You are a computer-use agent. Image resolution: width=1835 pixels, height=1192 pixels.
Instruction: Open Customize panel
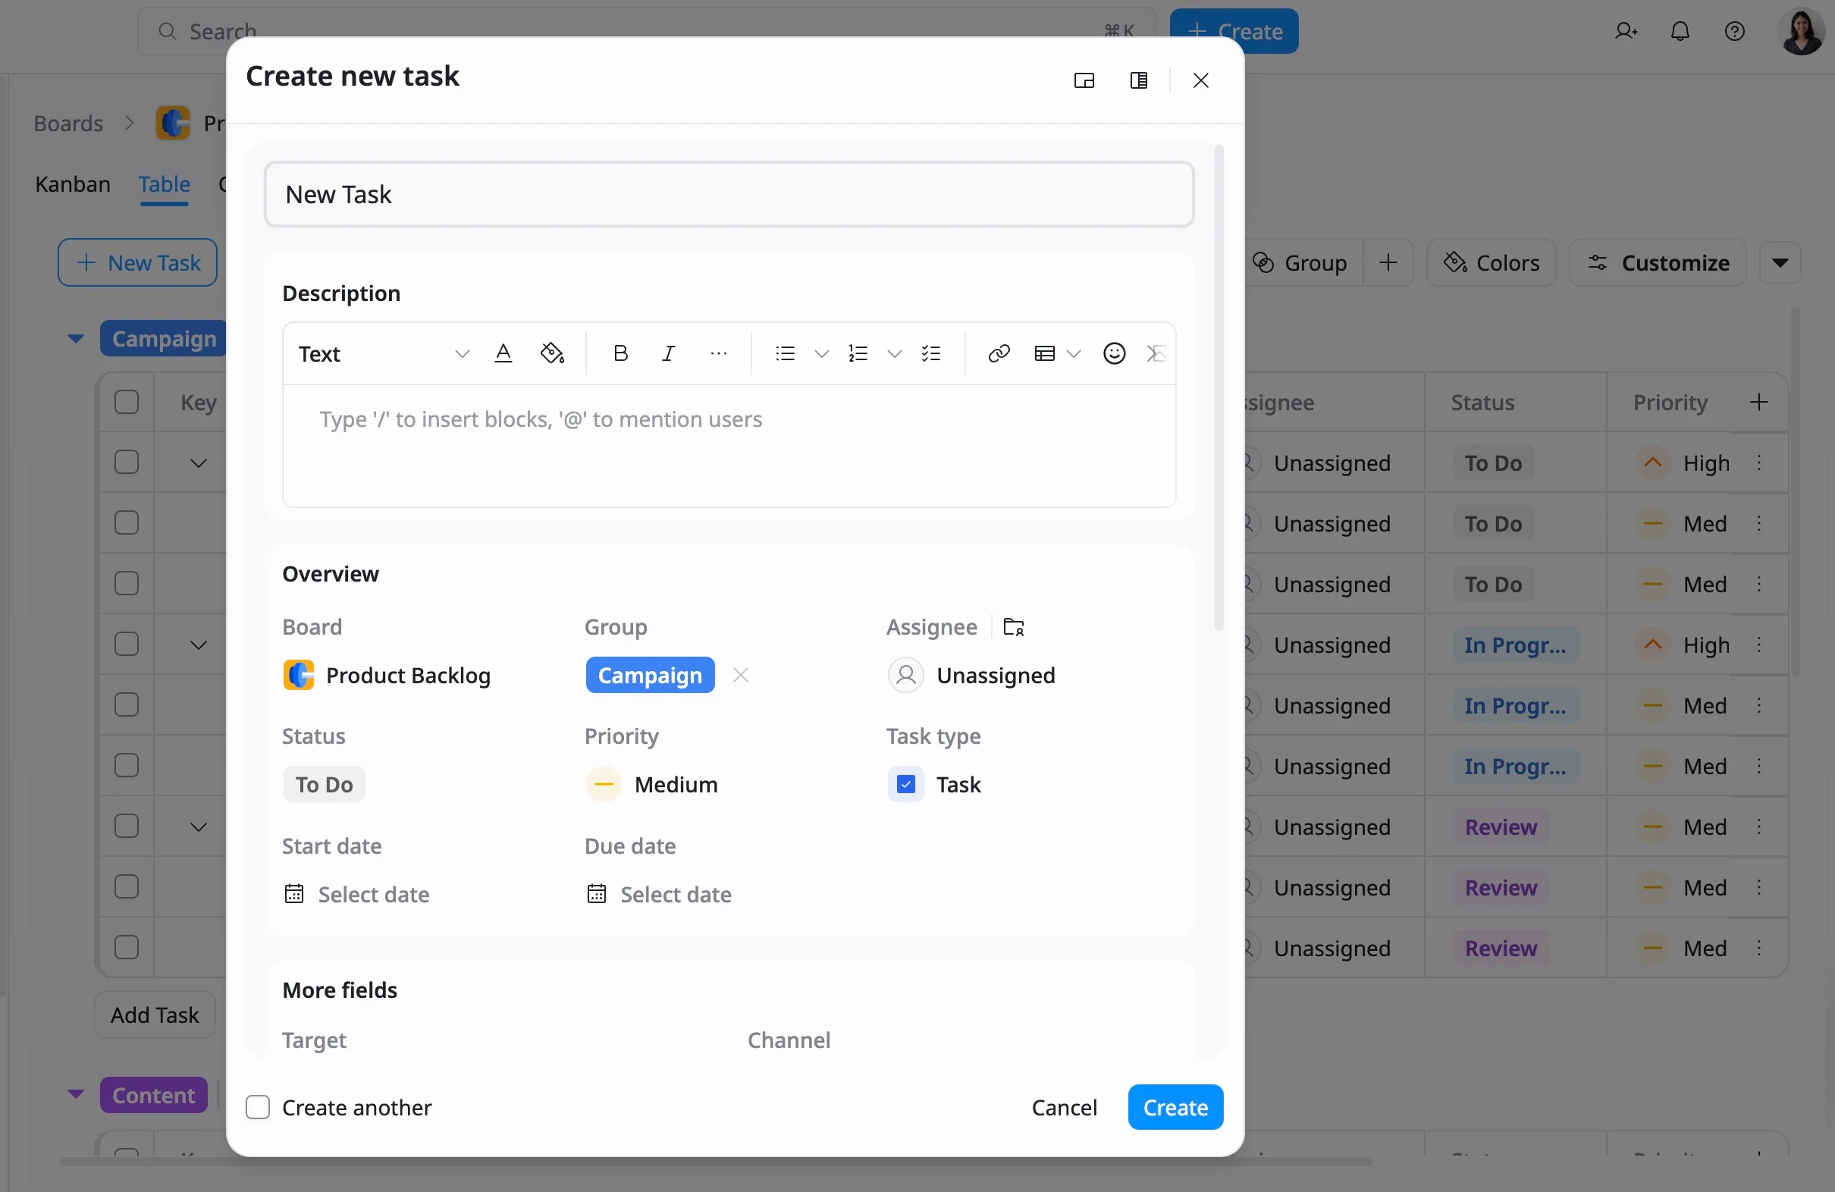point(1658,263)
